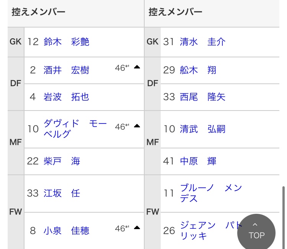Open player link ブルーノ メンデス
The height and width of the screenshot is (249, 287).
(x=210, y=193)
